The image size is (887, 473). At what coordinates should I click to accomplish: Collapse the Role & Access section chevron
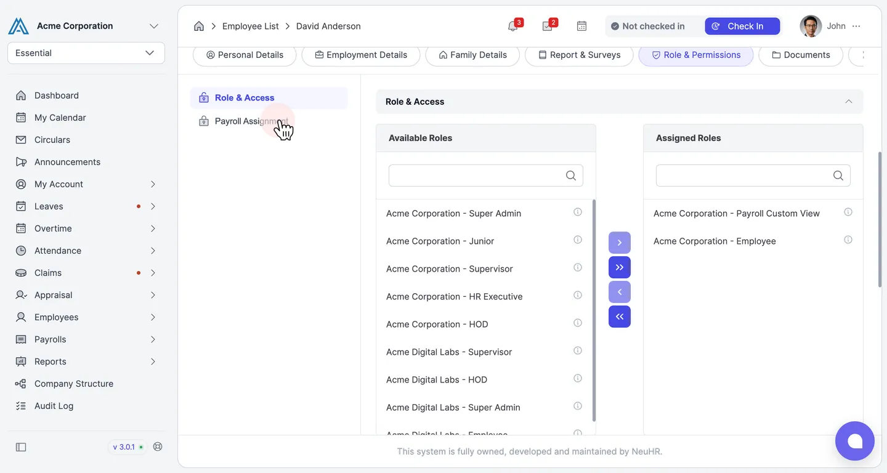point(849,102)
